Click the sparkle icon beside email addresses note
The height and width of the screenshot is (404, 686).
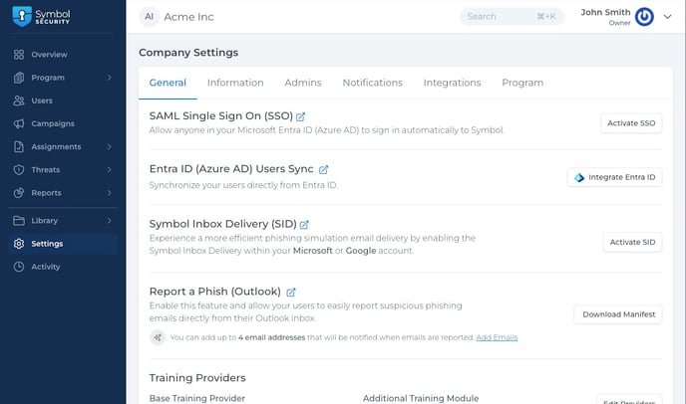(x=158, y=337)
